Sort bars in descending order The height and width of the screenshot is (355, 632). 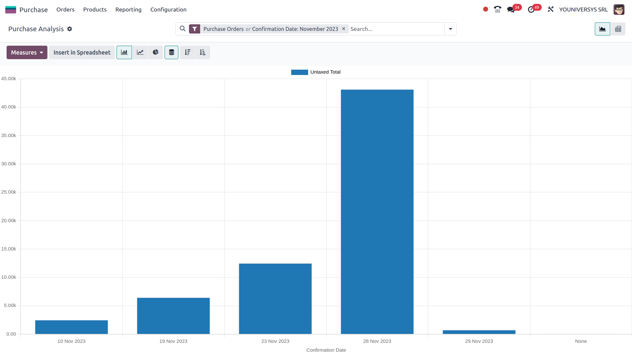point(187,52)
